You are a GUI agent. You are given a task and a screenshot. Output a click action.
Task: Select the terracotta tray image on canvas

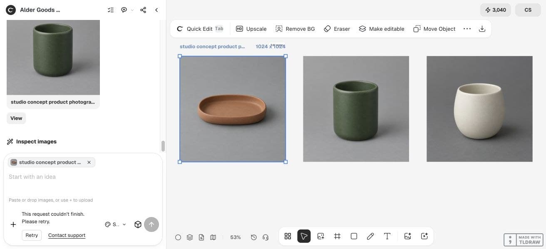[233, 109]
